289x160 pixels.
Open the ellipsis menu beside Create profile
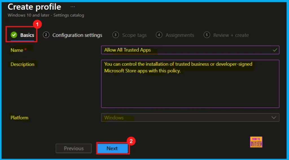(73, 7)
